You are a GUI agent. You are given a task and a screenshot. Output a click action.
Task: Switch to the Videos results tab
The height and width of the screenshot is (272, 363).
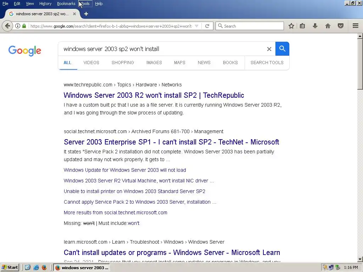coord(91,63)
